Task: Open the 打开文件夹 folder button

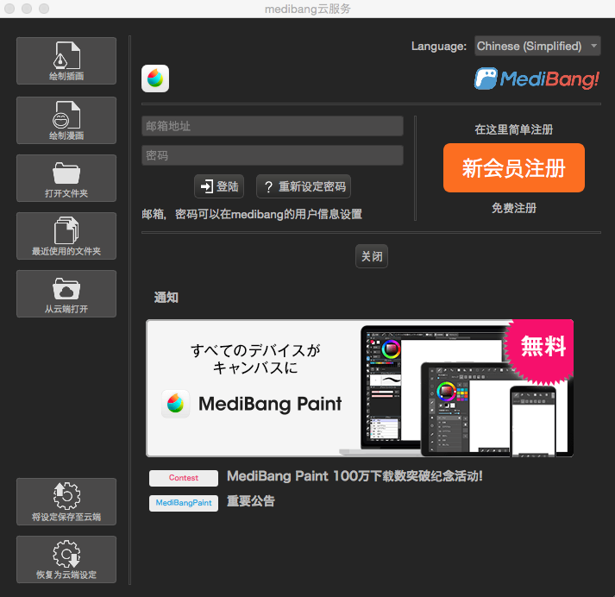Action: 66,178
